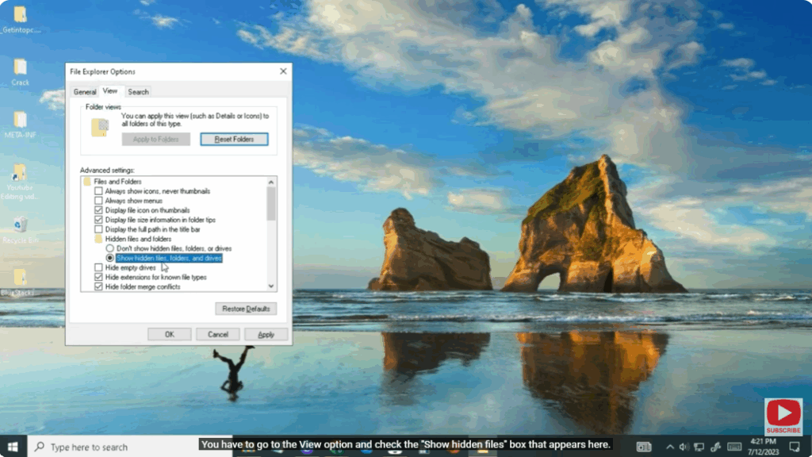This screenshot has width=812, height=457.
Task: Click the Restore Defaults button
Action: click(x=247, y=309)
